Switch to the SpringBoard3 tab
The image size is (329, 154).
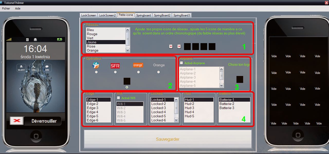(182, 15)
